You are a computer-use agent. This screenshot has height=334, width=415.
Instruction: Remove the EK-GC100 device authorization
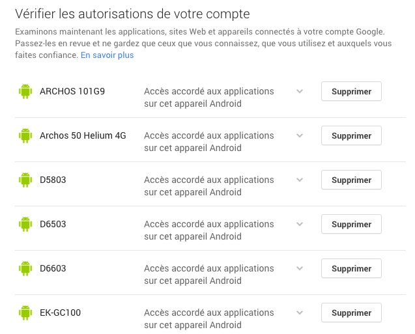(351, 313)
